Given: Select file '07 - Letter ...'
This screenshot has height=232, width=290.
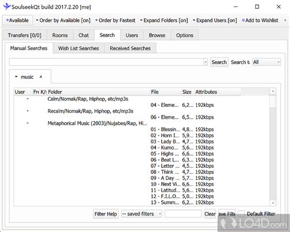Looking at the screenshot, I should 165,166.
